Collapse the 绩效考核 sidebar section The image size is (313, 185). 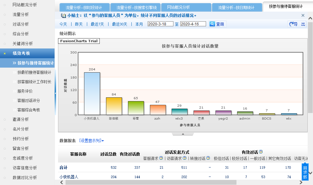[21, 53]
